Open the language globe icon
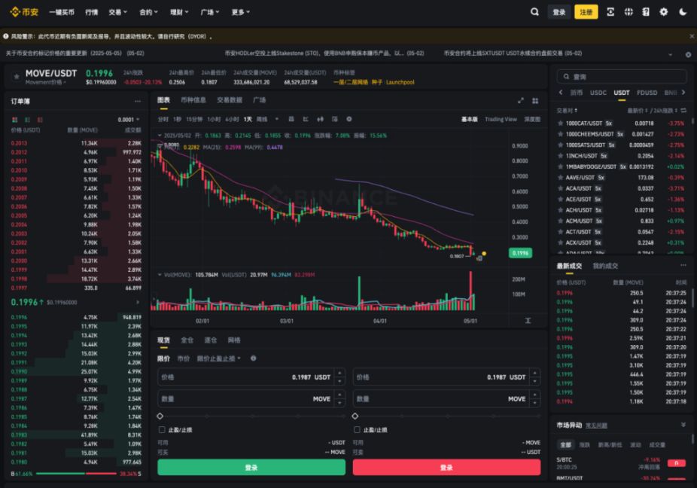 pyautogui.click(x=628, y=12)
